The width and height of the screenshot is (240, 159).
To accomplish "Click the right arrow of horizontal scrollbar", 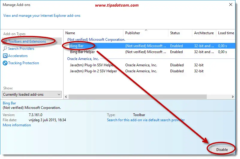I will click(x=233, y=97).
